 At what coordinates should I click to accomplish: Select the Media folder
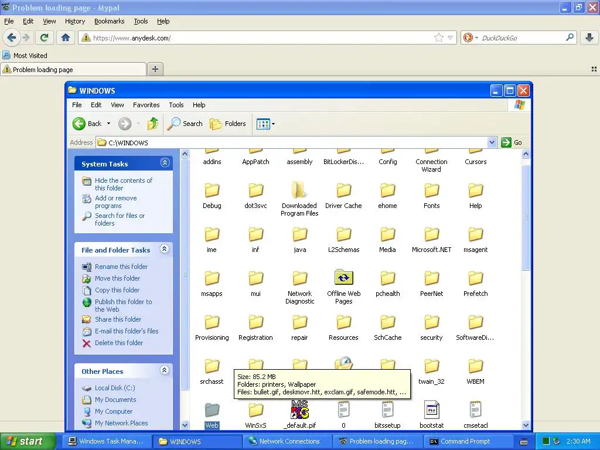point(387,240)
